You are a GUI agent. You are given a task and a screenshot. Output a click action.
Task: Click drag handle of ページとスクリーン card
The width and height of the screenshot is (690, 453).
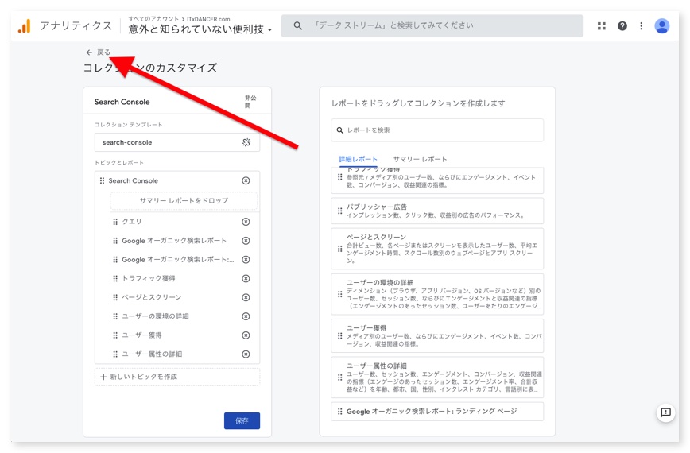pyautogui.click(x=340, y=249)
